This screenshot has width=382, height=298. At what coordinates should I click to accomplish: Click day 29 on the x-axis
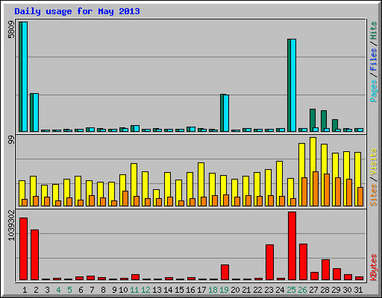[x=336, y=290]
